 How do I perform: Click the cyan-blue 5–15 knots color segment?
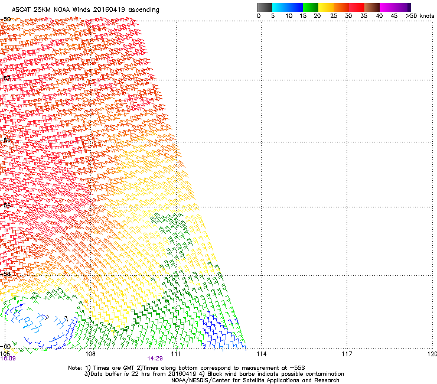(288, 7)
